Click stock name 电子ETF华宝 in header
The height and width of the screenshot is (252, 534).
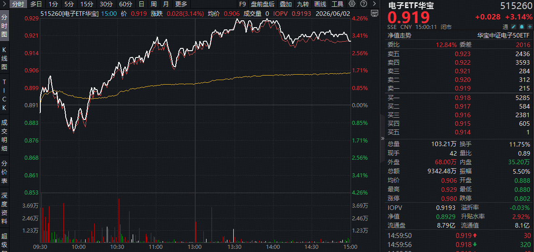point(411,5)
